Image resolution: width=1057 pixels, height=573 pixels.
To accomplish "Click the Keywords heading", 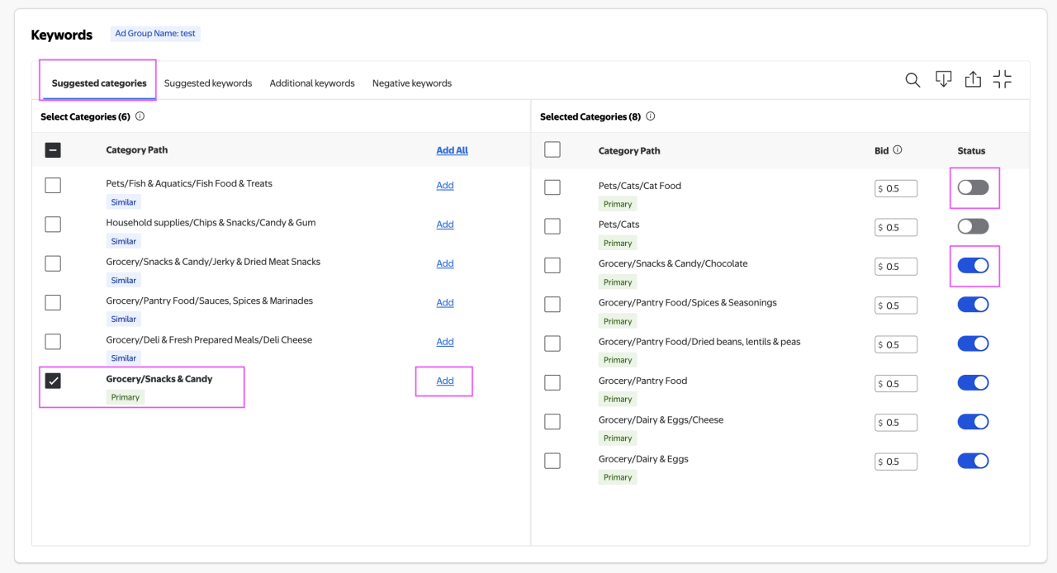I will coord(61,35).
